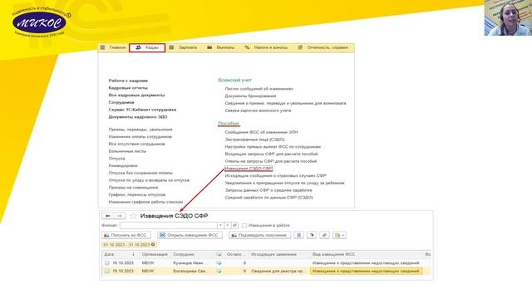Click into the Филиал input field
This screenshot has width=532, height=299.
coord(169,225)
